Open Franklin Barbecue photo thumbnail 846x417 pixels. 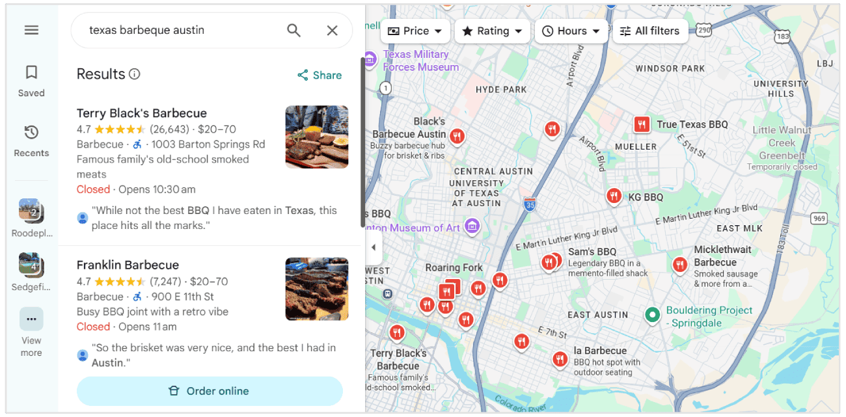coord(317,289)
